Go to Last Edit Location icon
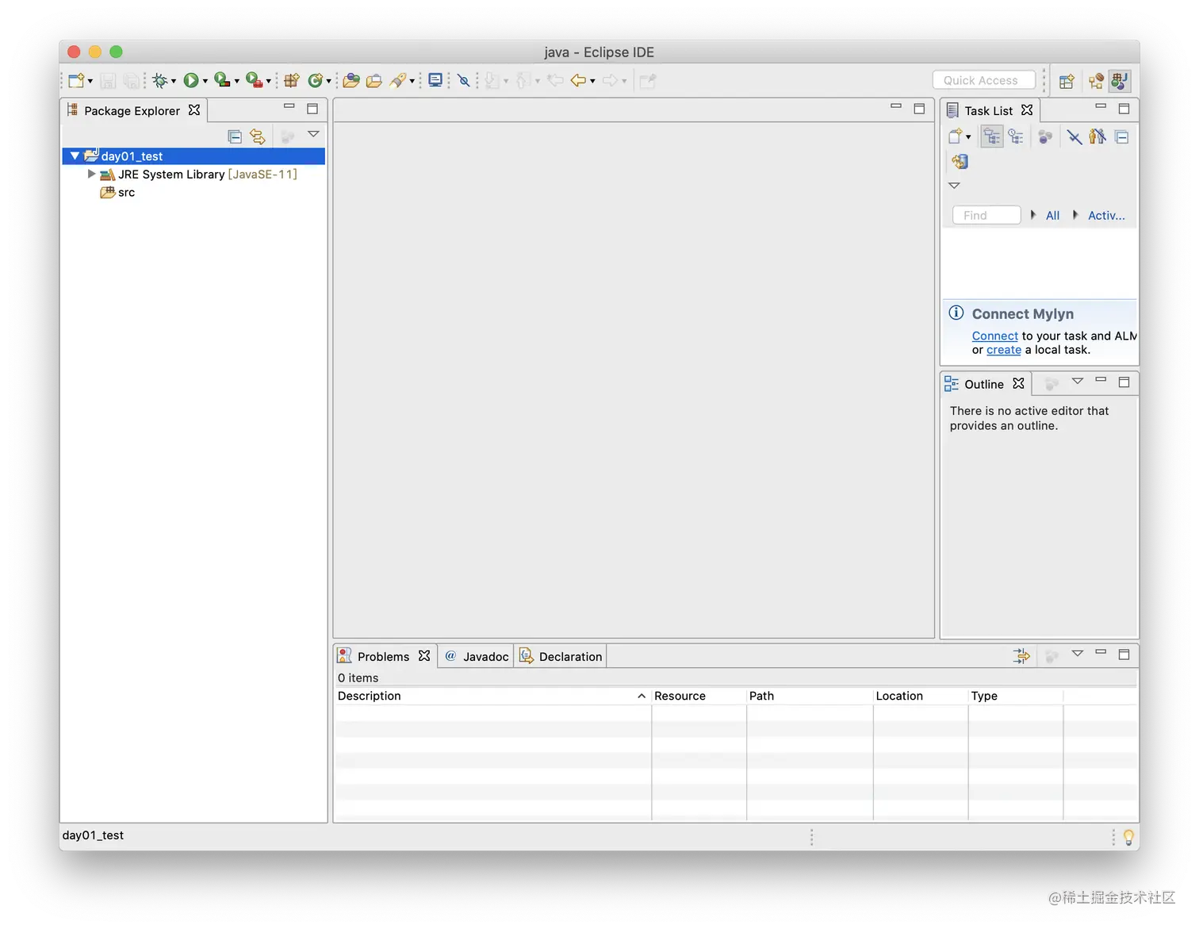The width and height of the screenshot is (1199, 929). coord(555,80)
